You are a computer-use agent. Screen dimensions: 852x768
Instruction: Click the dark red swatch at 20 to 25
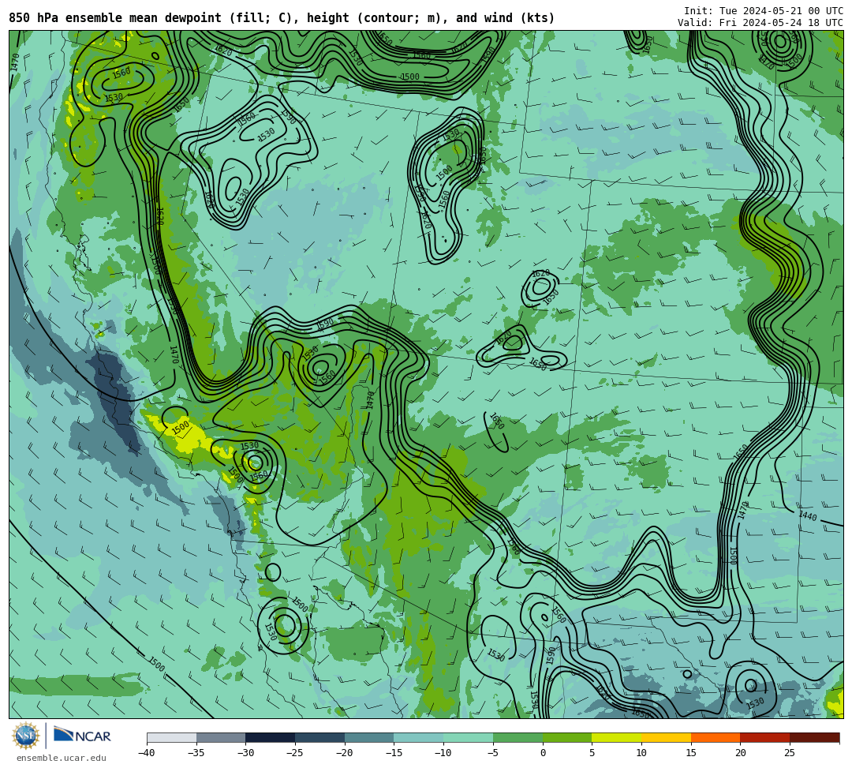tap(765, 737)
